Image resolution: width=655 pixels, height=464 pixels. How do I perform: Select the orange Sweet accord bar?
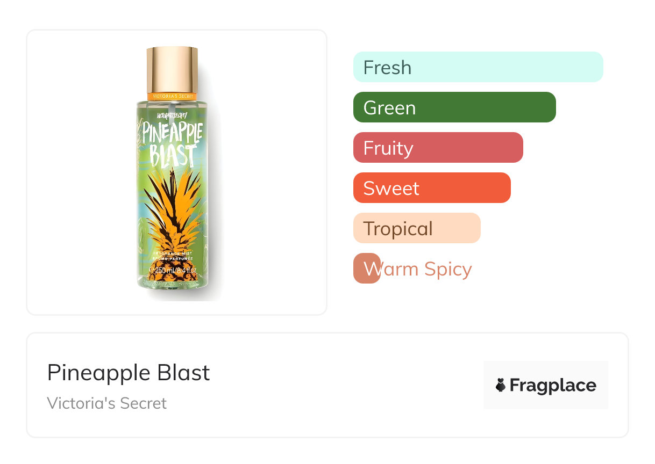click(432, 188)
